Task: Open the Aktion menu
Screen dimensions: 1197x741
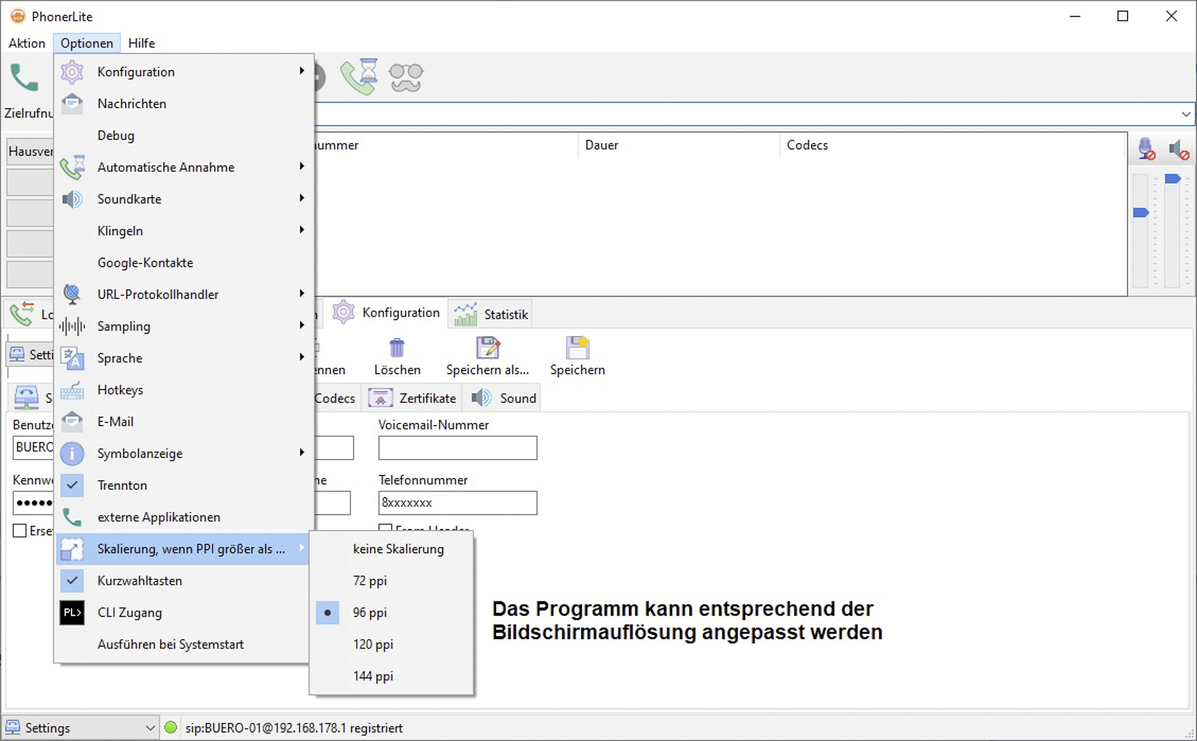Action: click(27, 43)
